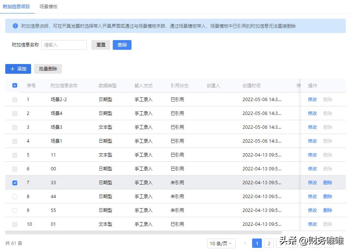The width and height of the screenshot is (351, 252).
Task: Go to page 2 in pagination
Action: [269, 243]
